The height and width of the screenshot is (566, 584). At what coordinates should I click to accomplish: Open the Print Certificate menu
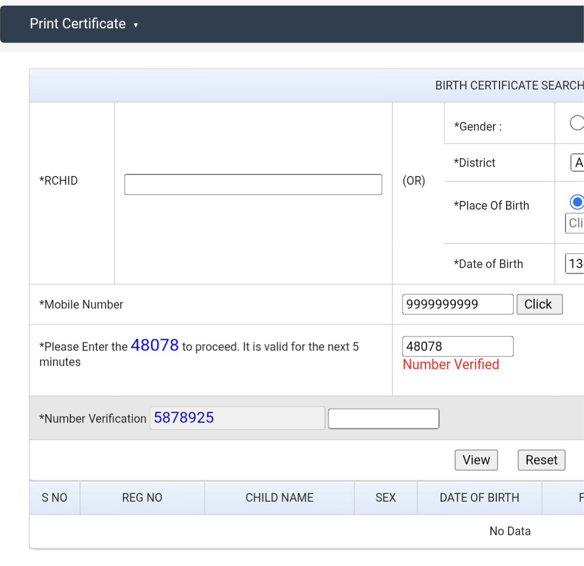pos(83,24)
